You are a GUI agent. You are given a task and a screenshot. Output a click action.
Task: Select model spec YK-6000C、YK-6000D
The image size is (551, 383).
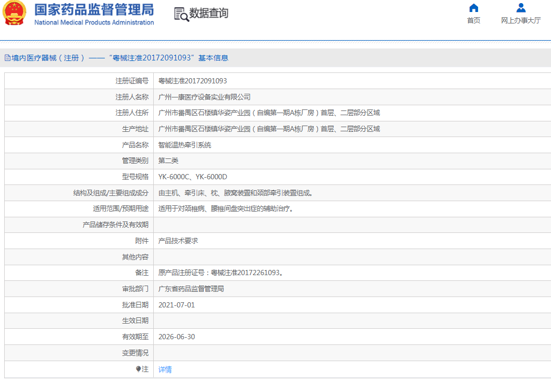click(x=192, y=177)
